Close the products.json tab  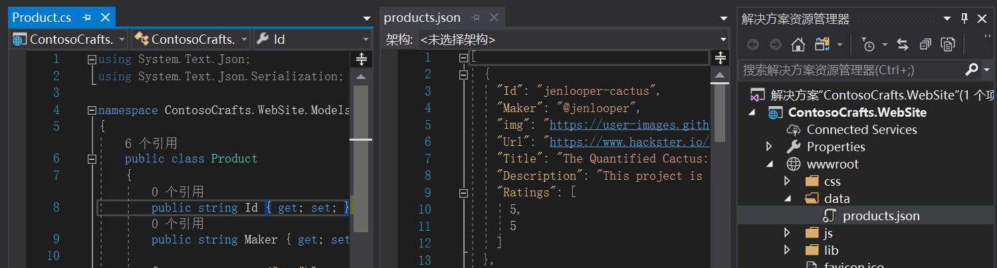(493, 17)
